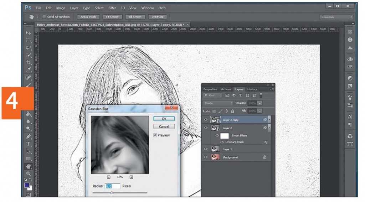365x202 pixels.
Task: Choose the Zoom tool in the toolbar
Action: pos(29,173)
